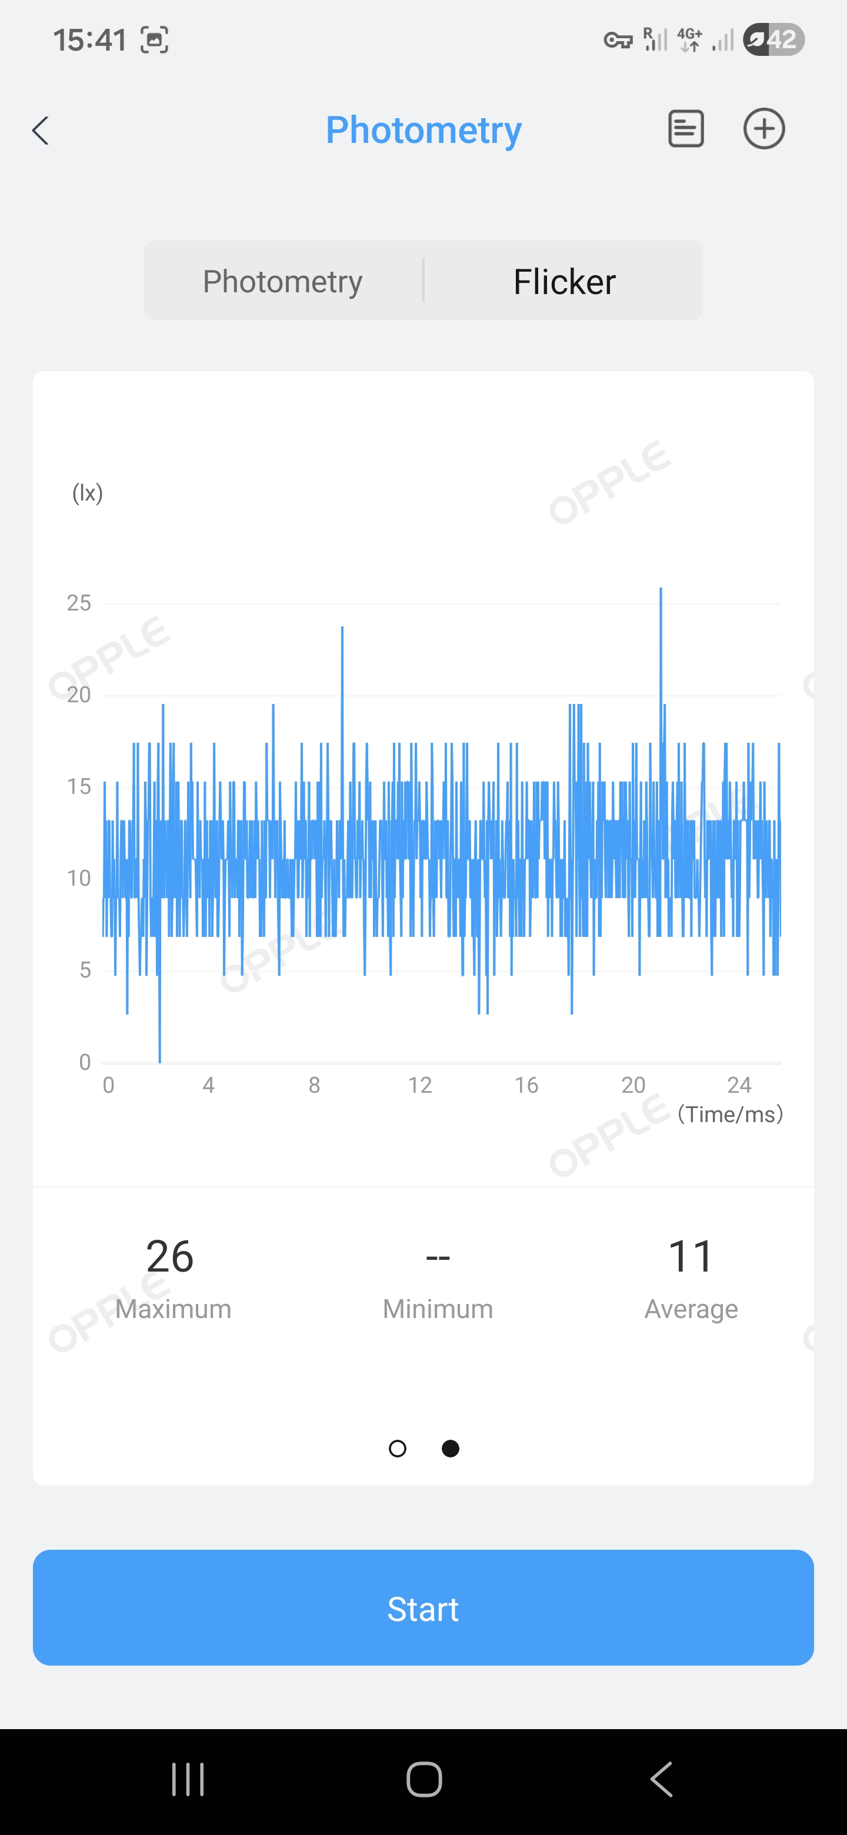Tap the add plus circle icon

(x=763, y=129)
